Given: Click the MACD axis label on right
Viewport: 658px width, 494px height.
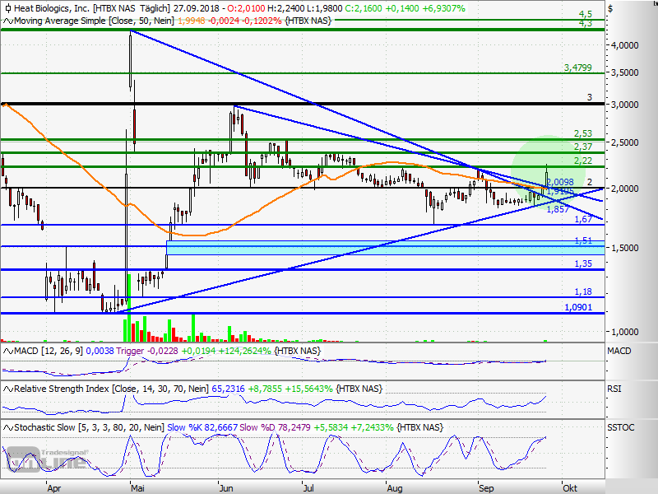Looking at the screenshot, I should (x=619, y=351).
